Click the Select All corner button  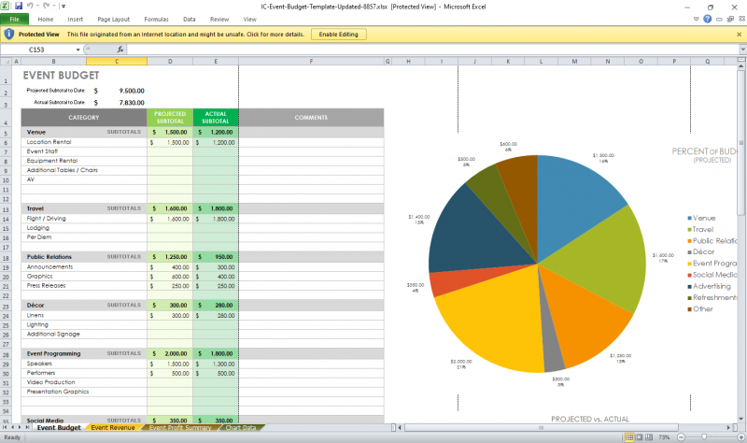[x=7, y=61]
